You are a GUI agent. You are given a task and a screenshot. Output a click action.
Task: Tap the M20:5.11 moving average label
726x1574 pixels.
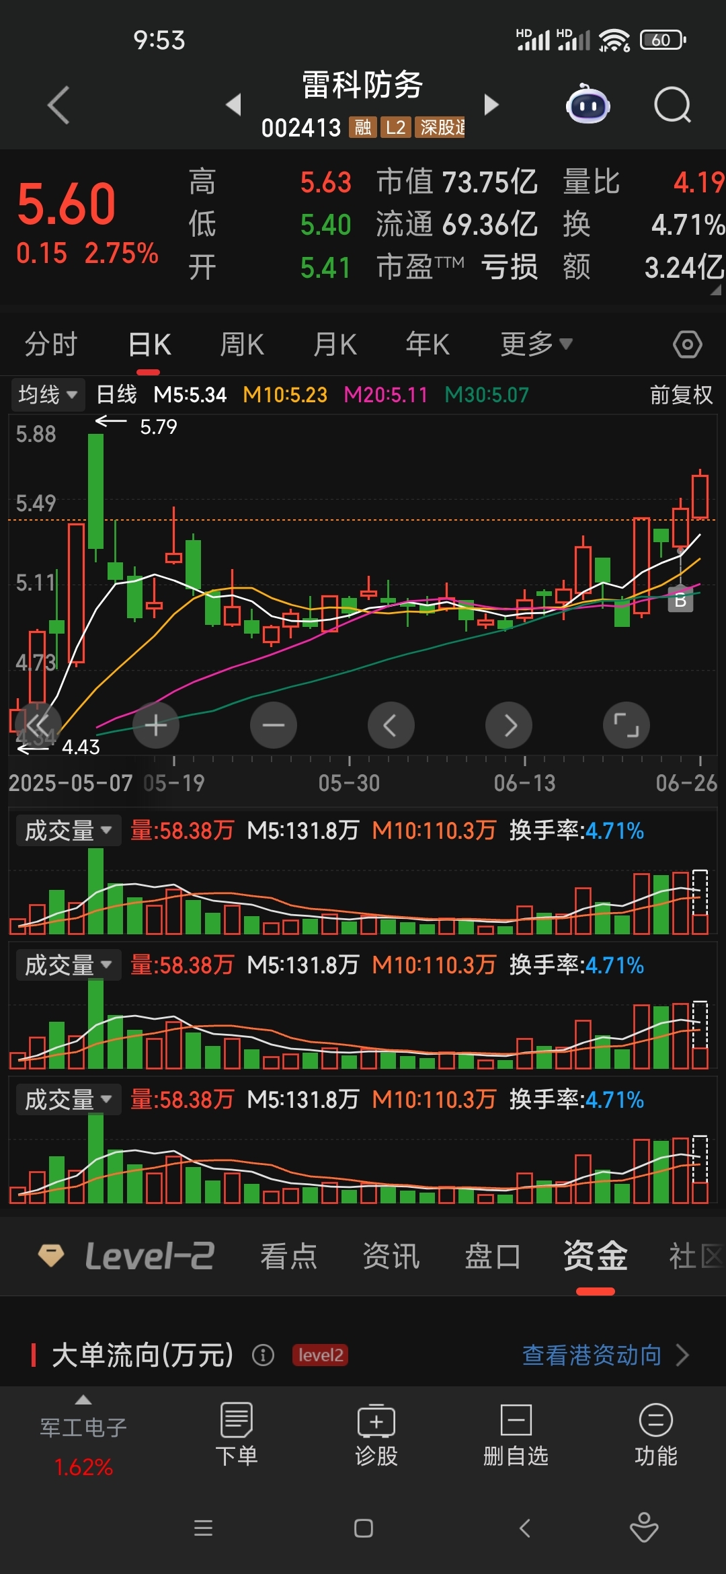(386, 395)
